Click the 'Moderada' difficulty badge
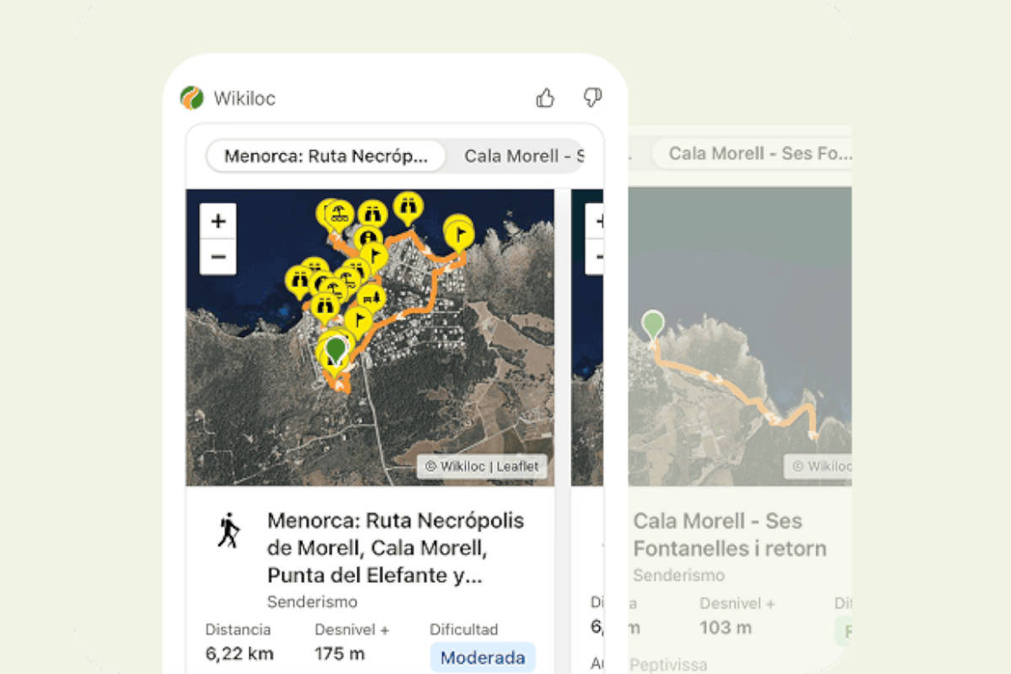 (x=483, y=658)
